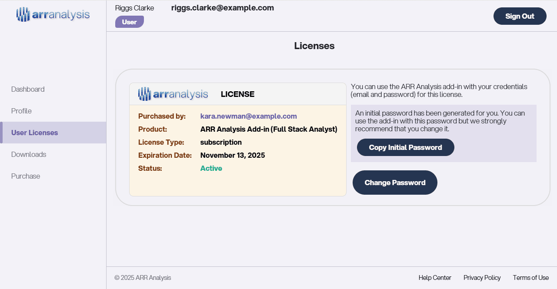Click the 'User' role badge

[129, 21]
